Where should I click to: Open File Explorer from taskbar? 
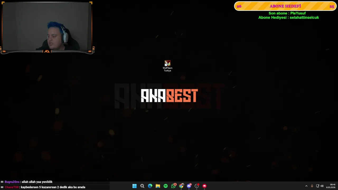tap(158, 186)
